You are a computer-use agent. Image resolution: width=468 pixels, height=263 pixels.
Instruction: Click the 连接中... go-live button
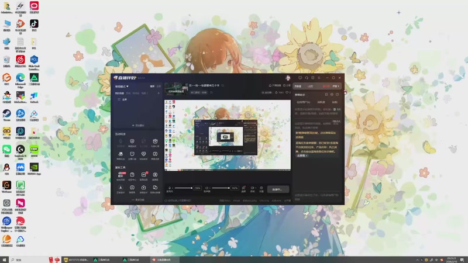[278, 189]
